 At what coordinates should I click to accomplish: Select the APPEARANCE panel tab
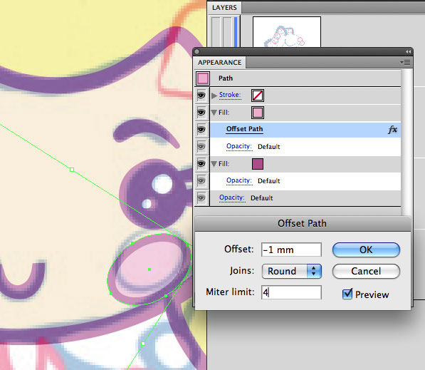pyautogui.click(x=219, y=63)
